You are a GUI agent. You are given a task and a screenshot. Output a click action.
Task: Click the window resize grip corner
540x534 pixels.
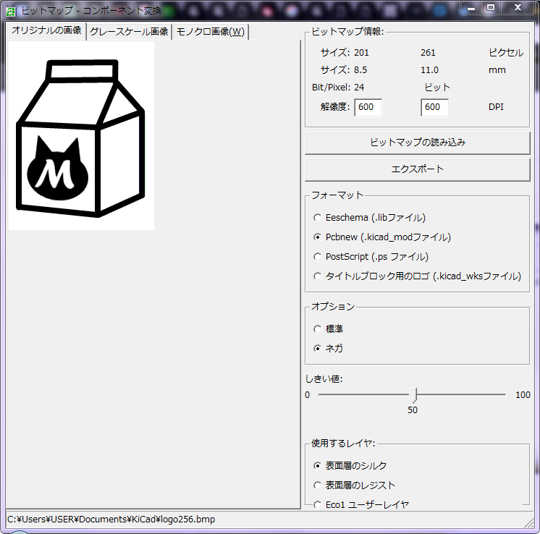529,523
